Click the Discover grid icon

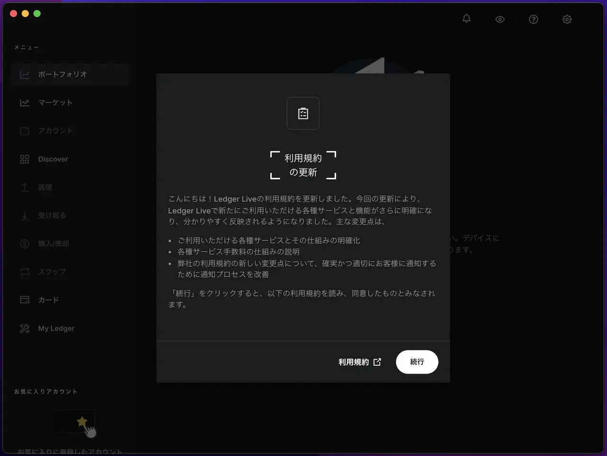click(x=25, y=159)
